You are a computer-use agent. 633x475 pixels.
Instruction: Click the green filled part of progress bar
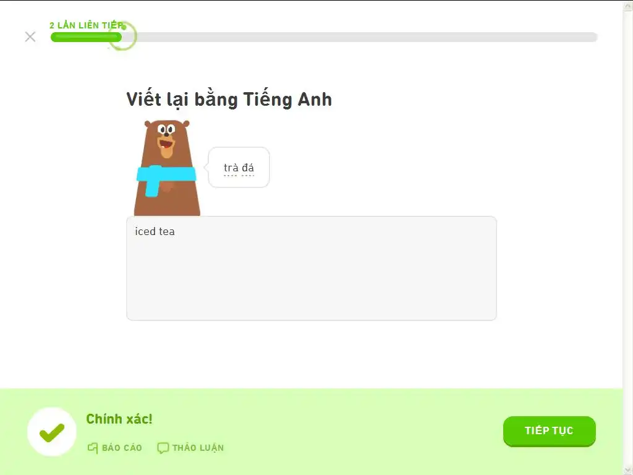86,37
